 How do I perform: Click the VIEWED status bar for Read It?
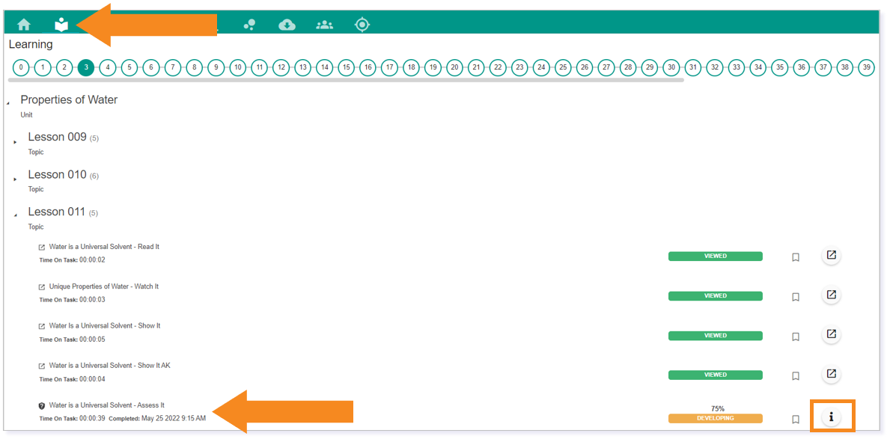[x=715, y=256]
